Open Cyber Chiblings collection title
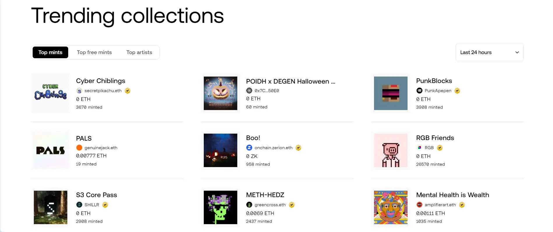Screen dimensions: 553x232 101,81
